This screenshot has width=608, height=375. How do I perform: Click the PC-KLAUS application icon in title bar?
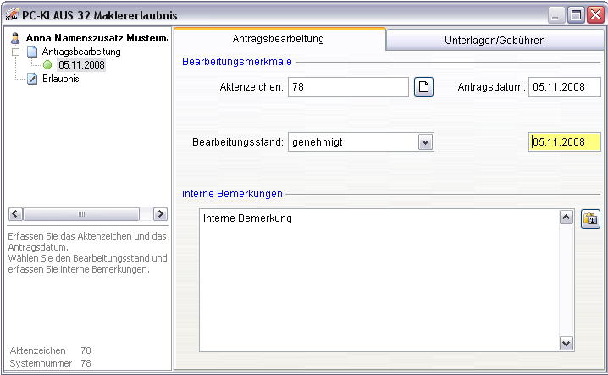(12, 14)
